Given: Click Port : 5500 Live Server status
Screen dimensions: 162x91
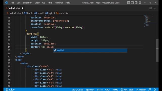Looking at the screenshot, I should pyautogui.click(x=127, y=89).
